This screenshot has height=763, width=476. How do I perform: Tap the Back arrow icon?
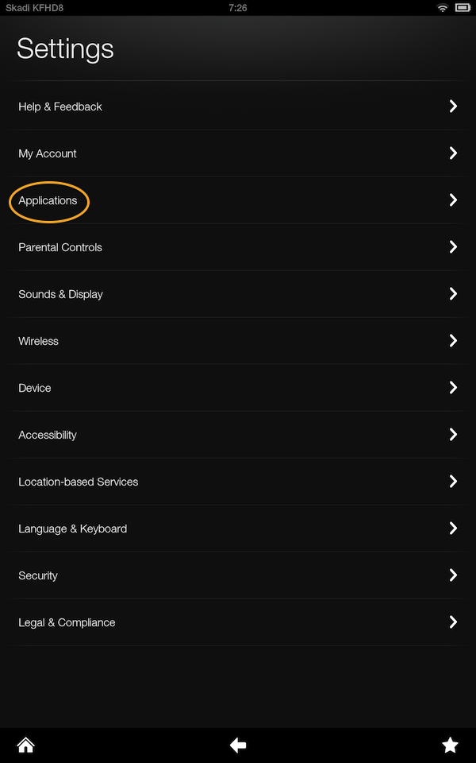click(x=238, y=745)
